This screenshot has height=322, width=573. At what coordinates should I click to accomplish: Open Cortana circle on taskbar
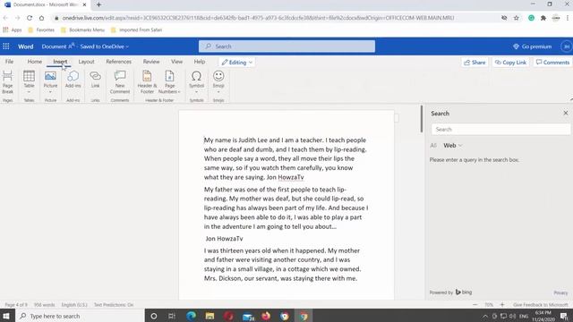[x=154, y=316]
